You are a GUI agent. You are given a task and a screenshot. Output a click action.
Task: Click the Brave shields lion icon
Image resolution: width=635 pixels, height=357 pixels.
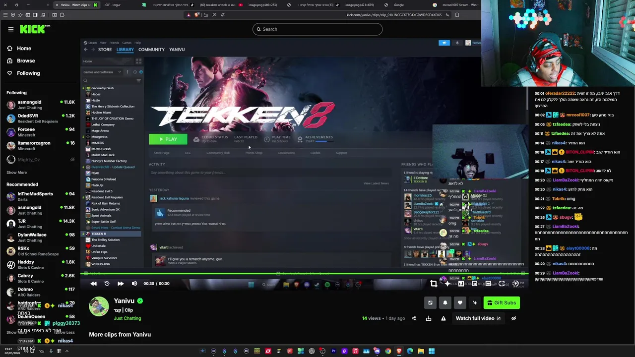point(197,15)
